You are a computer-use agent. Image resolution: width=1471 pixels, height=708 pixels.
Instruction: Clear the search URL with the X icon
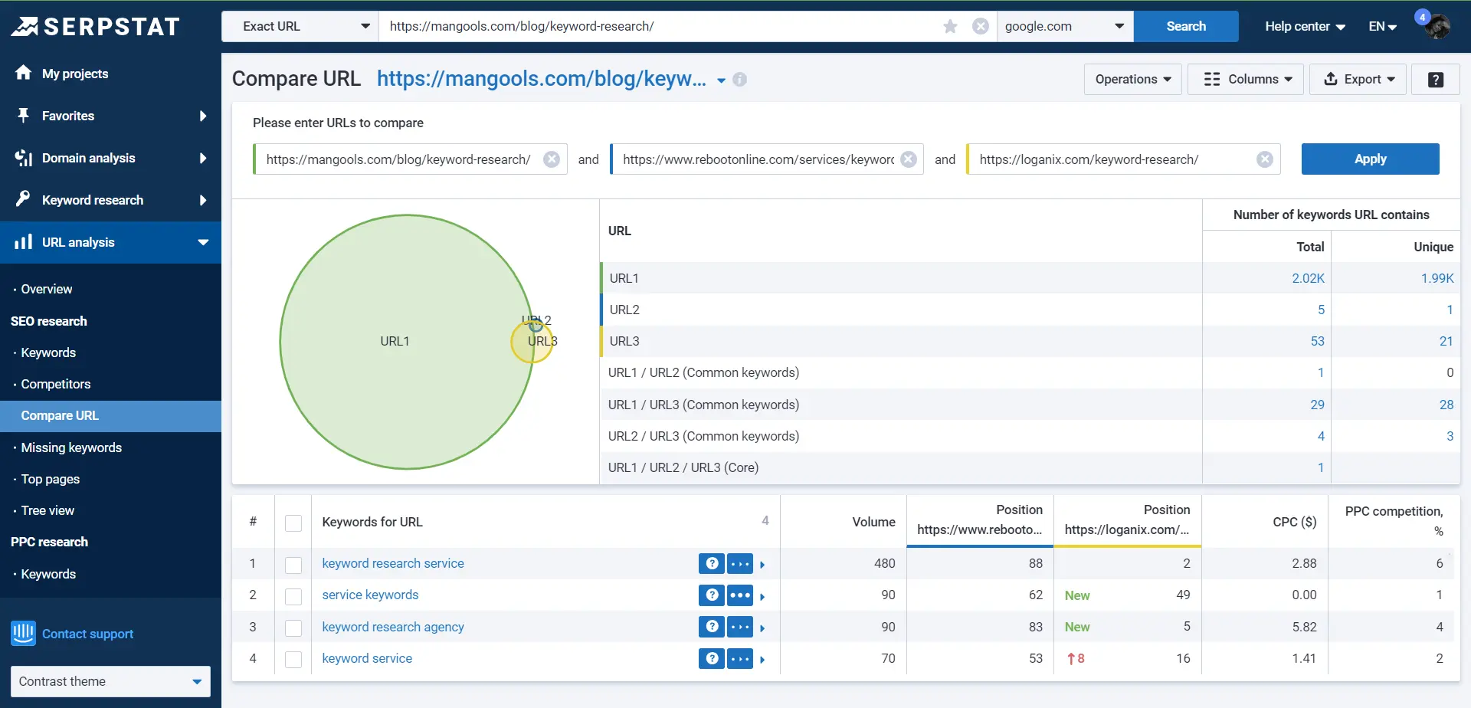(x=980, y=27)
